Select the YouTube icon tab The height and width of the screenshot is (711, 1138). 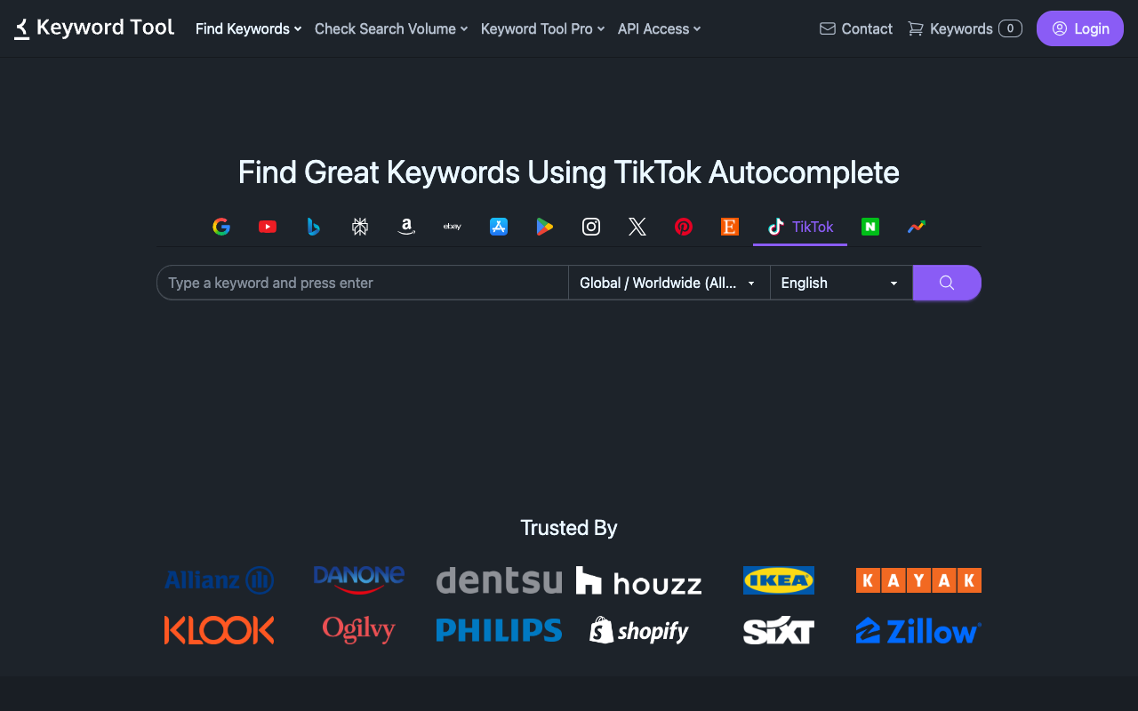(268, 227)
